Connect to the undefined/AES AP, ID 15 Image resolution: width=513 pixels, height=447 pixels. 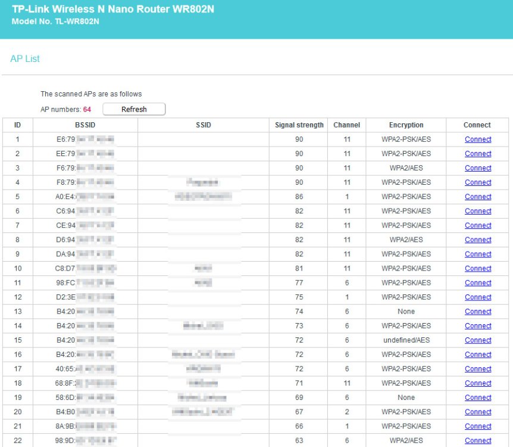(x=478, y=340)
